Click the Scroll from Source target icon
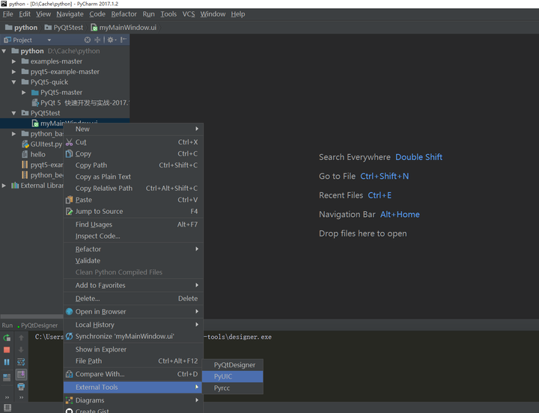Screen dimensions: 539x413 click(88, 40)
